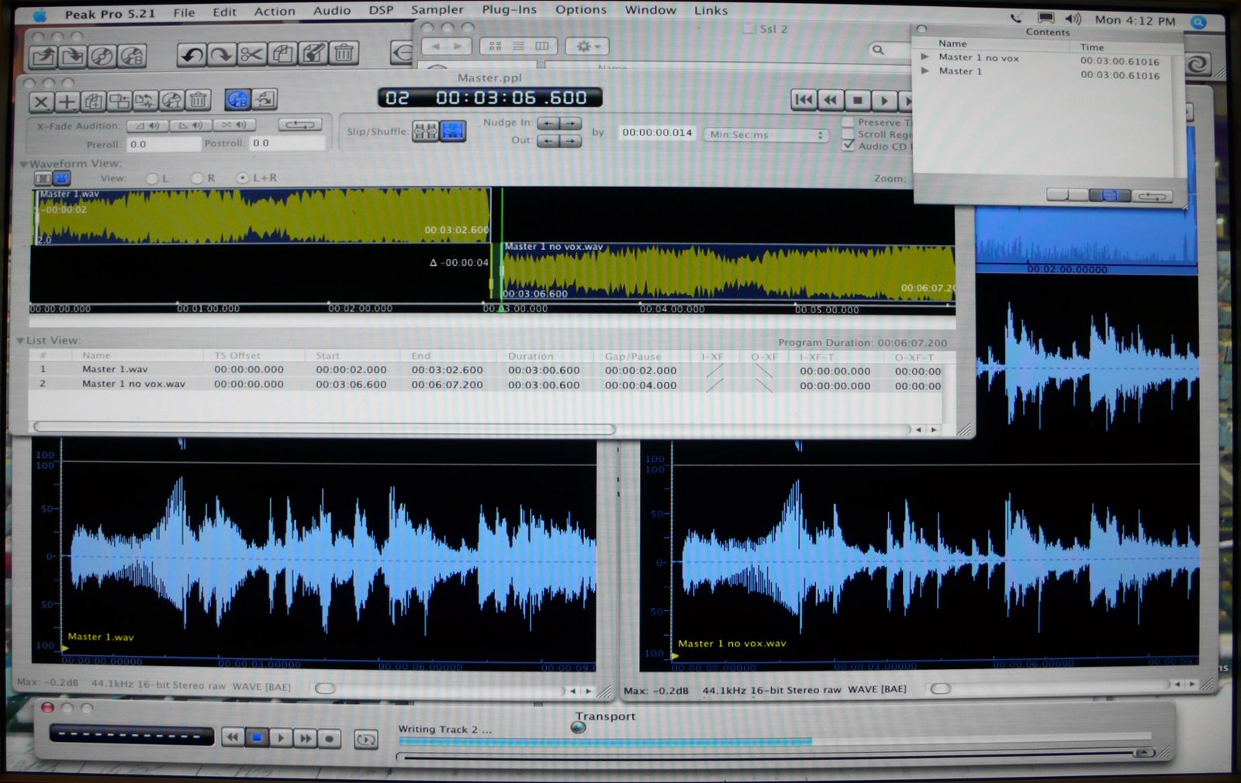
Task: Select Master 1 no vox.wav row in list
Action: 486,385
